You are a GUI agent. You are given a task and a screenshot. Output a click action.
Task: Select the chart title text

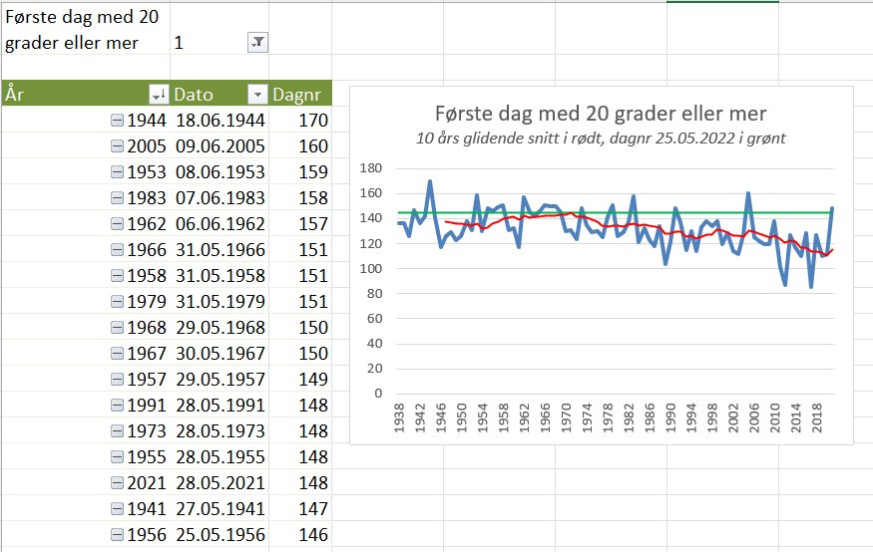(x=601, y=114)
